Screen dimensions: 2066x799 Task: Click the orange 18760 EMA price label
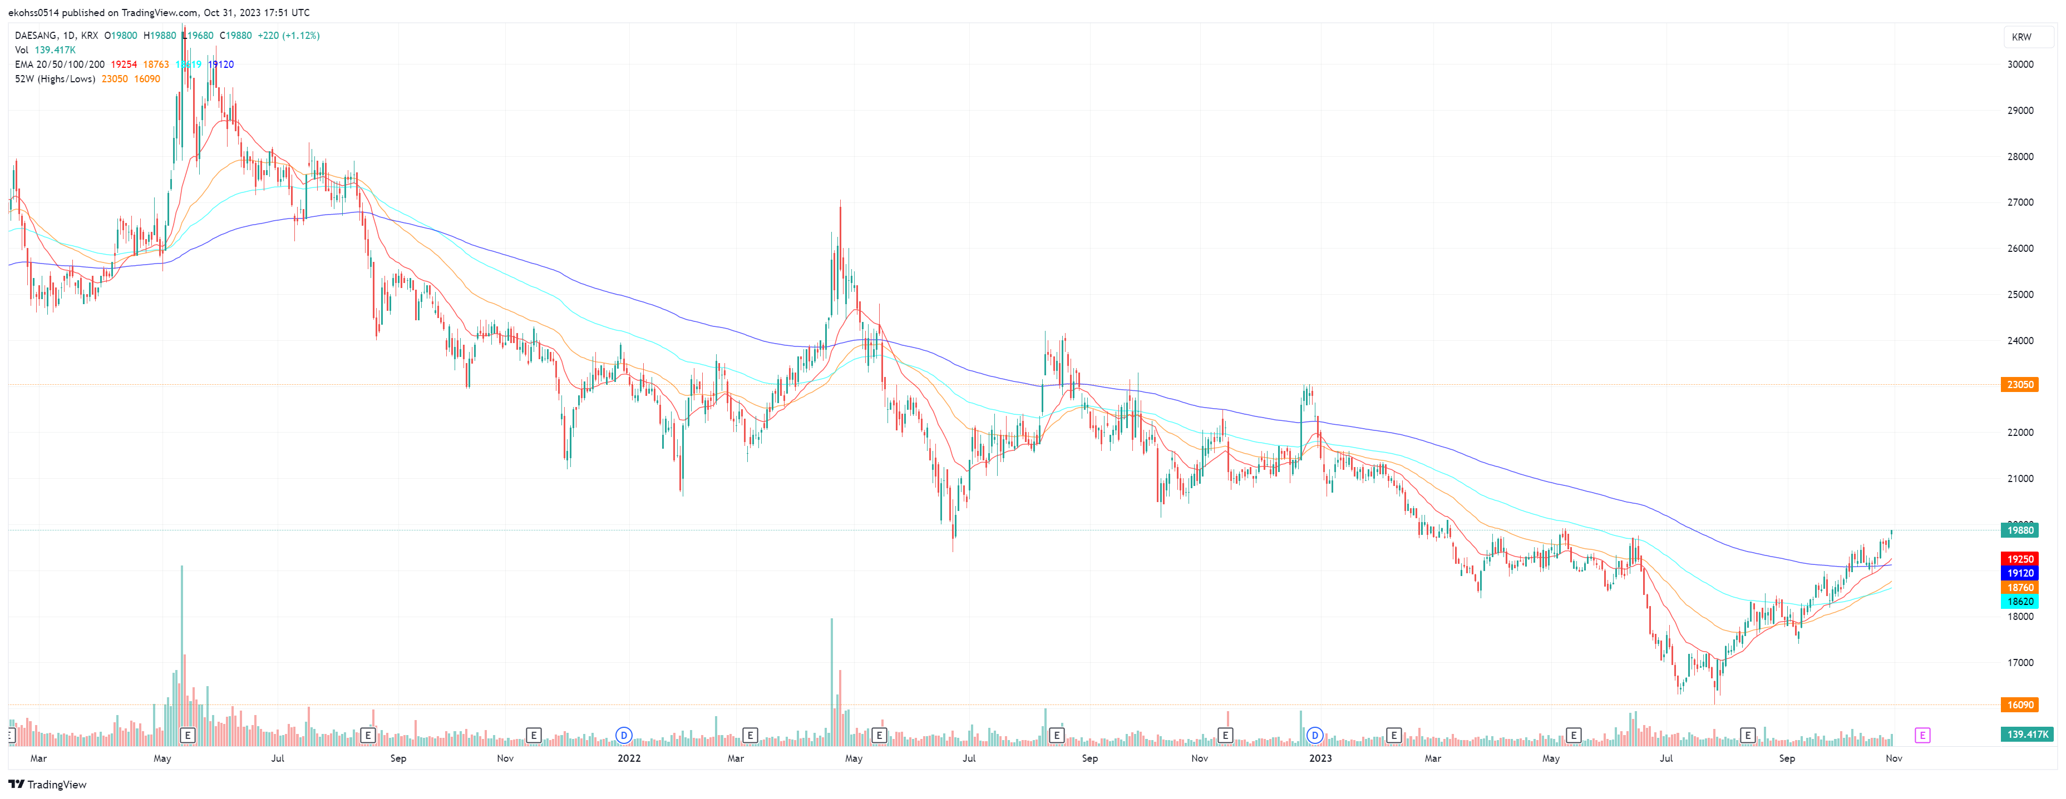pyautogui.click(x=2019, y=587)
